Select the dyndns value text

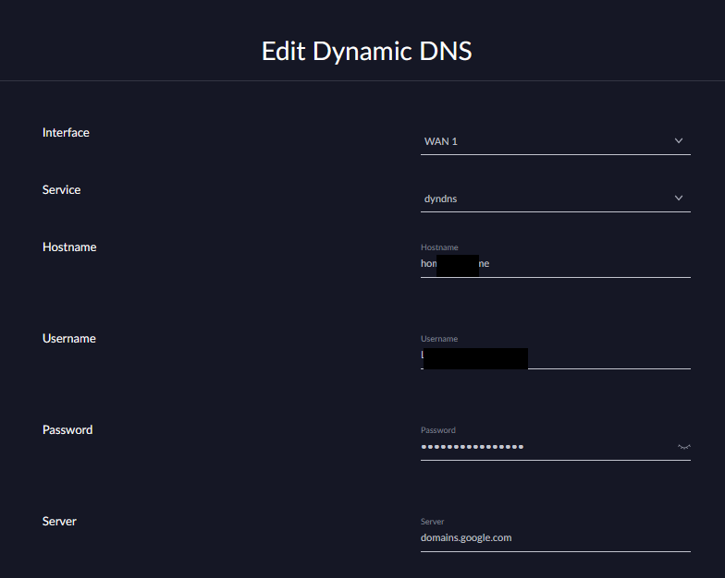(440, 199)
